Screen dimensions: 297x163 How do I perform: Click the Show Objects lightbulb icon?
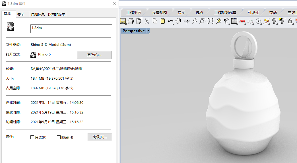pyautogui.click(x=282, y=21)
